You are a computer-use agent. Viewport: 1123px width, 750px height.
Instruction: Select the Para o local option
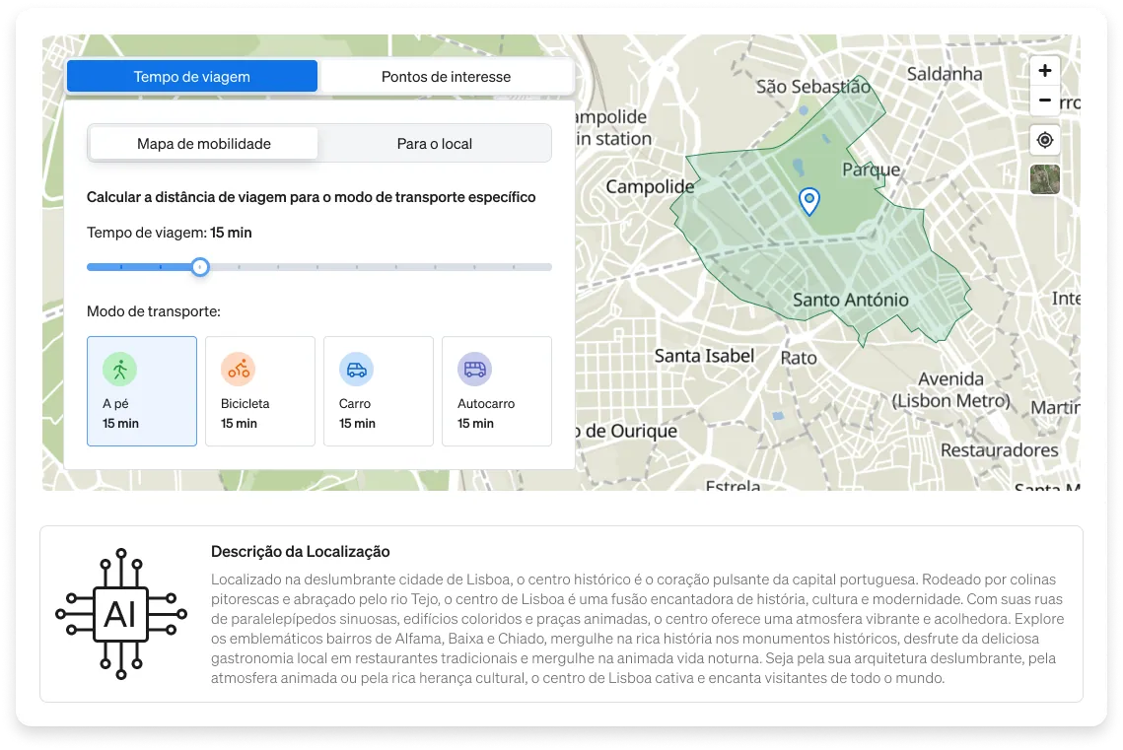click(x=435, y=144)
